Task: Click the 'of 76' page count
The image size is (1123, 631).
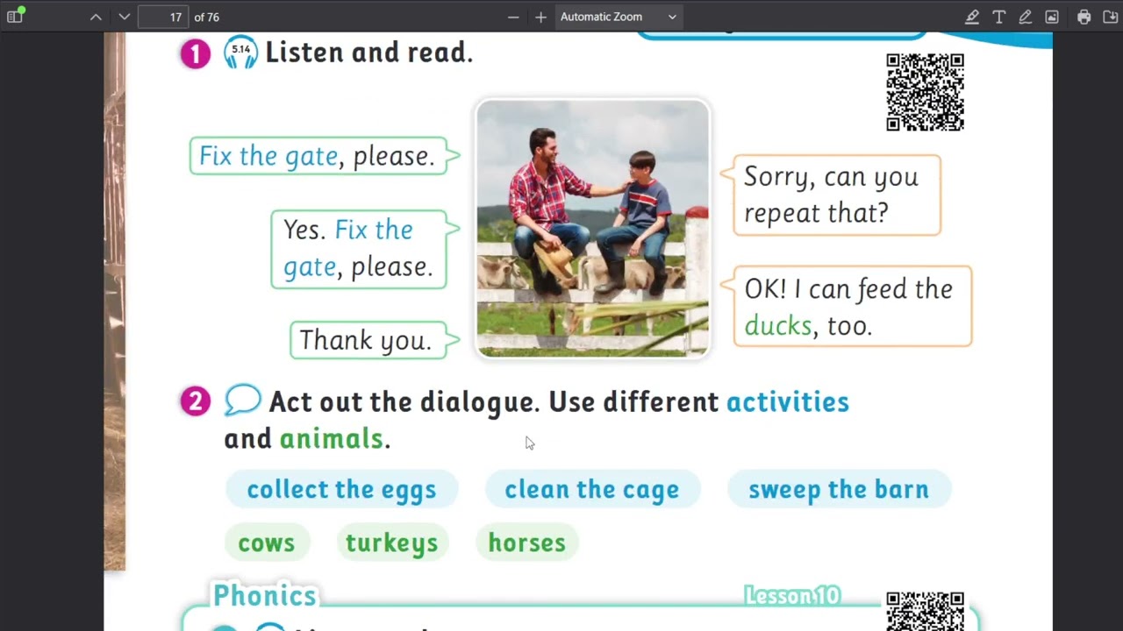Action: tap(207, 17)
